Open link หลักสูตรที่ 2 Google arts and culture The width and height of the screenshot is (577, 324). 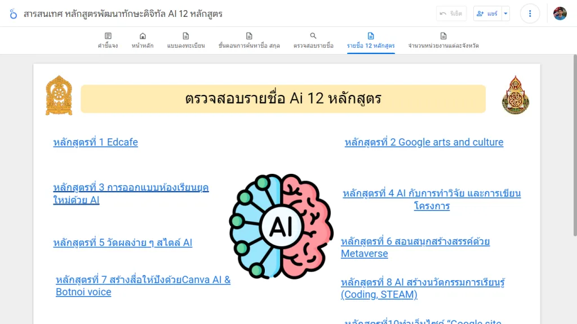[x=424, y=142]
